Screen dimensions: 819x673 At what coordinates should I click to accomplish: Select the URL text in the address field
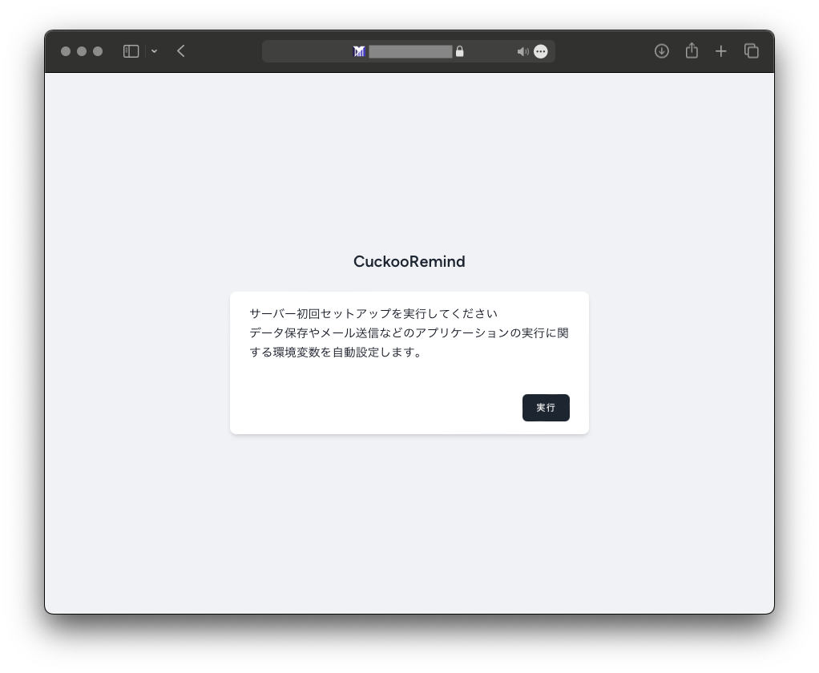click(x=410, y=51)
